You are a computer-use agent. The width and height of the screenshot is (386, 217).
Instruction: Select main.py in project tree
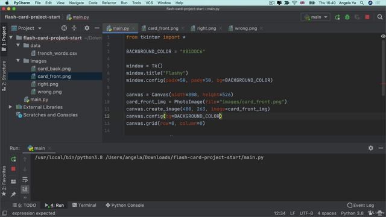tap(39, 99)
